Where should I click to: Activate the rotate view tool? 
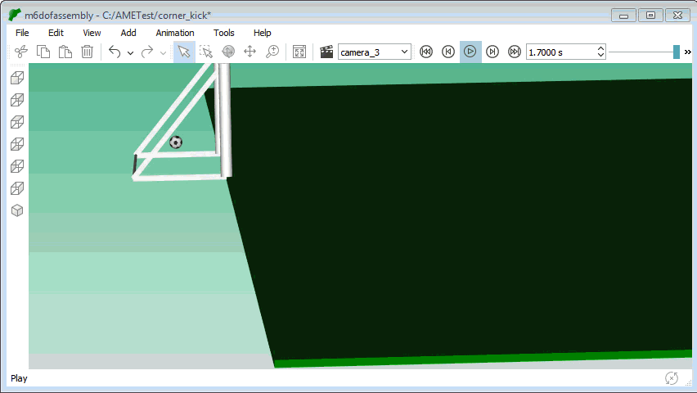228,52
